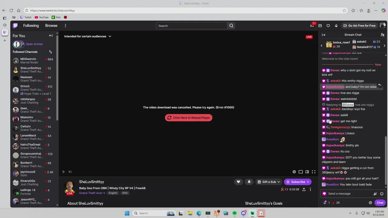
Task: Click the Twitch logo home icon
Action: [x=15, y=26]
